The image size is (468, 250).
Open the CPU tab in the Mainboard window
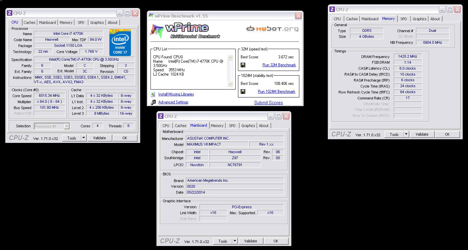coord(166,126)
